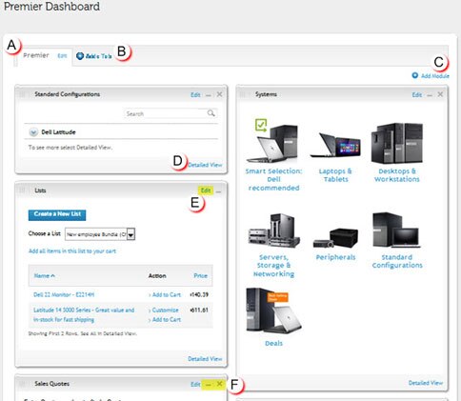461x401 pixels.
Task: Click the Standard Configurations search field
Action: tap(170, 113)
